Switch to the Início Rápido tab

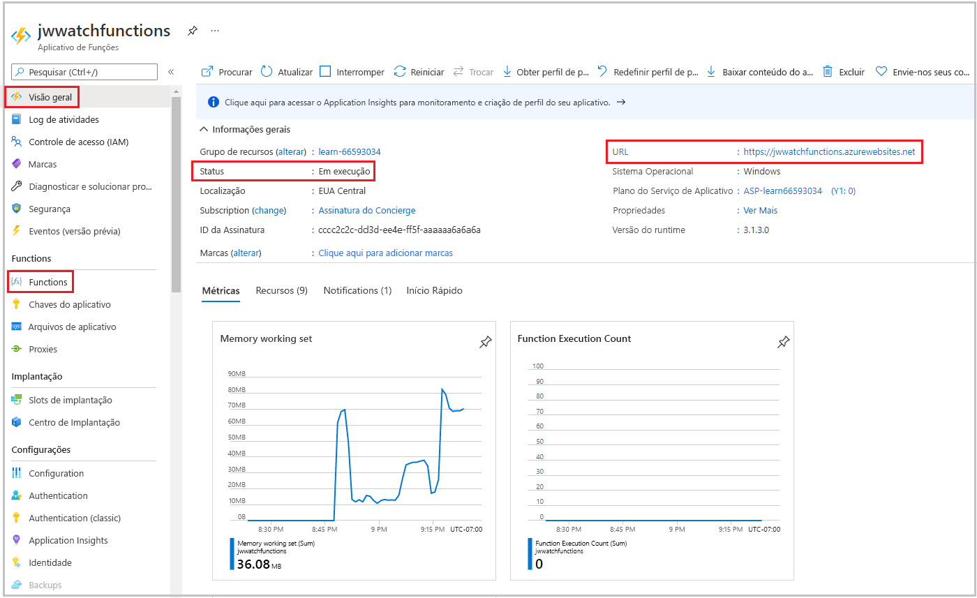click(435, 290)
